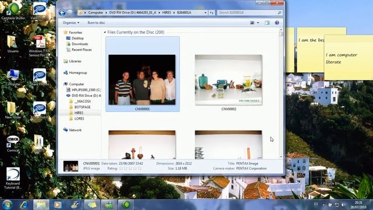Click HIRES in address breadcrumb
This screenshot has height=210, width=373.
(167, 13)
